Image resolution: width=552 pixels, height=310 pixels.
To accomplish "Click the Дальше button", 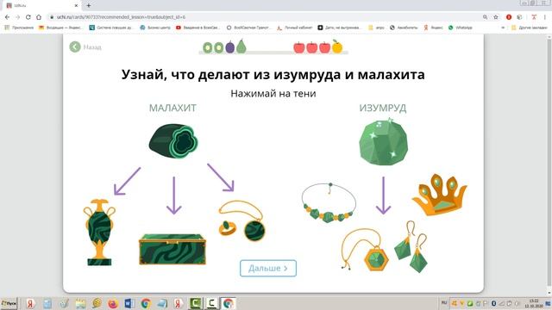I will pyautogui.click(x=268, y=268).
